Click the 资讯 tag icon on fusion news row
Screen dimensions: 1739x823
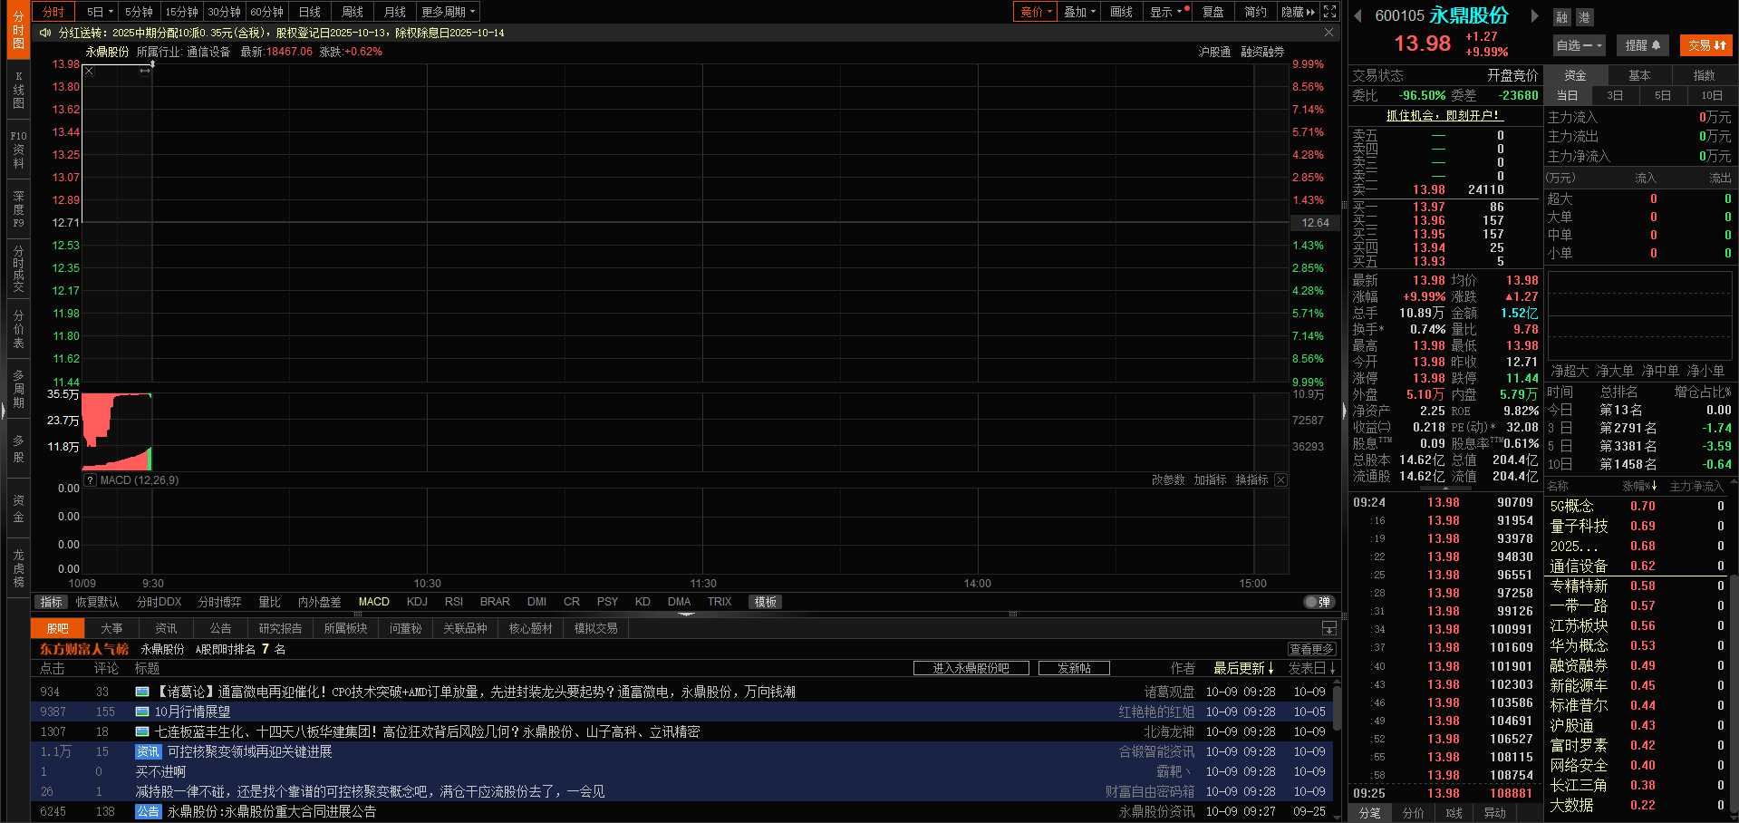tap(148, 751)
